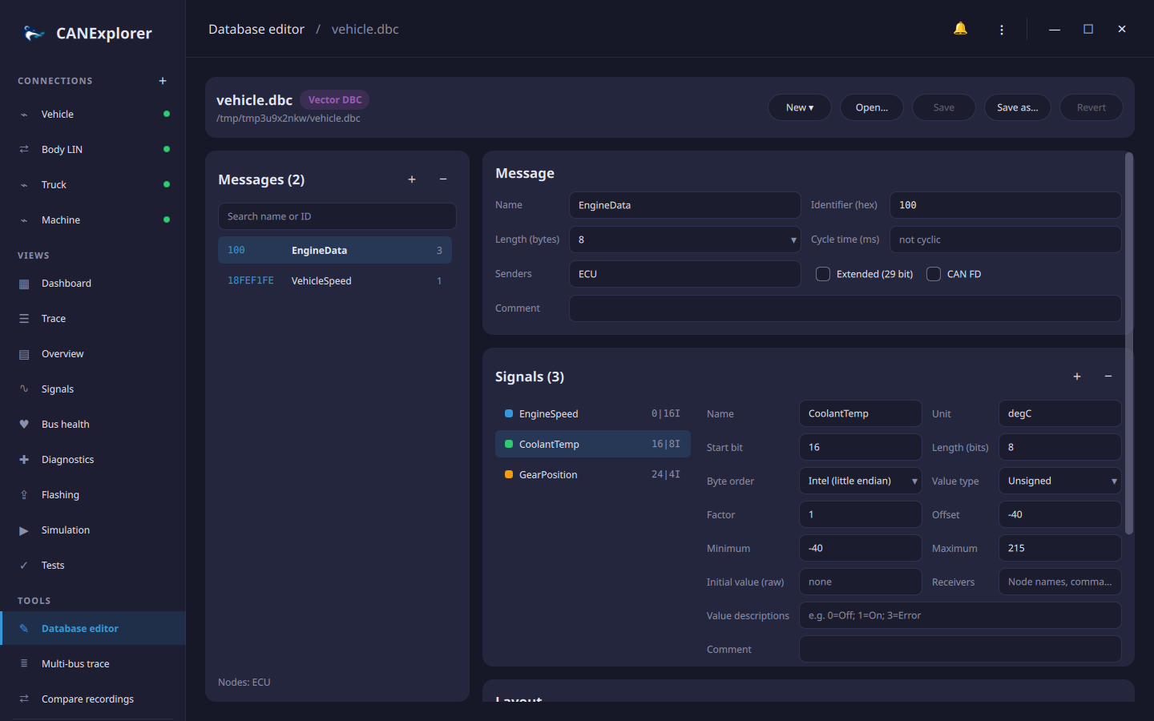Select EngineSpeed signal blue color swatch
The image size is (1154, 721).
(509, 413)
